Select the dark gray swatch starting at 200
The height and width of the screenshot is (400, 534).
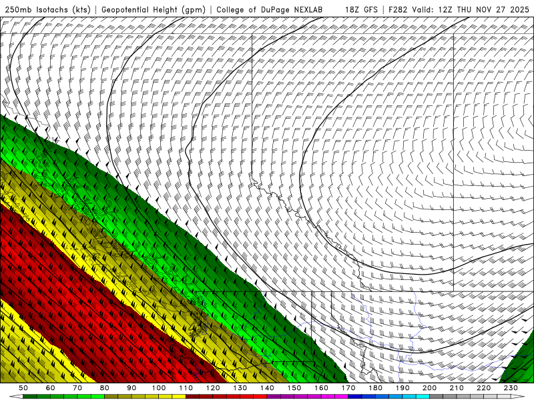pos(437,396)
